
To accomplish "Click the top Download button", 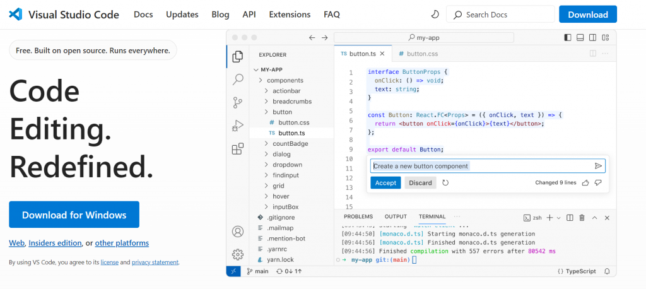I will click(x=588, y=15).
